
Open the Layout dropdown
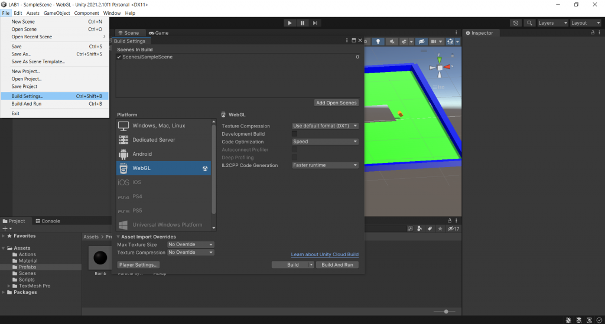coord(586,23)
